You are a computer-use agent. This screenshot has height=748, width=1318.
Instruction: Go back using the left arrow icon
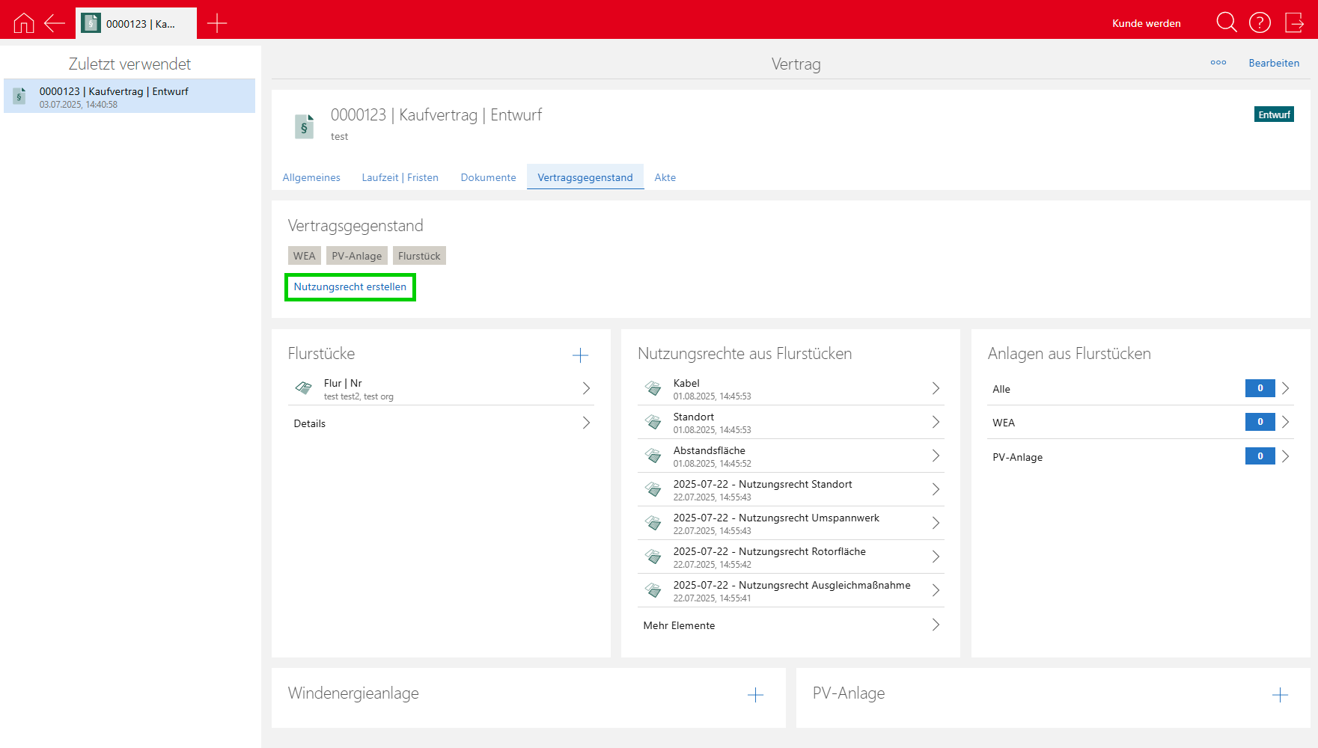click(x=55, y=23)
